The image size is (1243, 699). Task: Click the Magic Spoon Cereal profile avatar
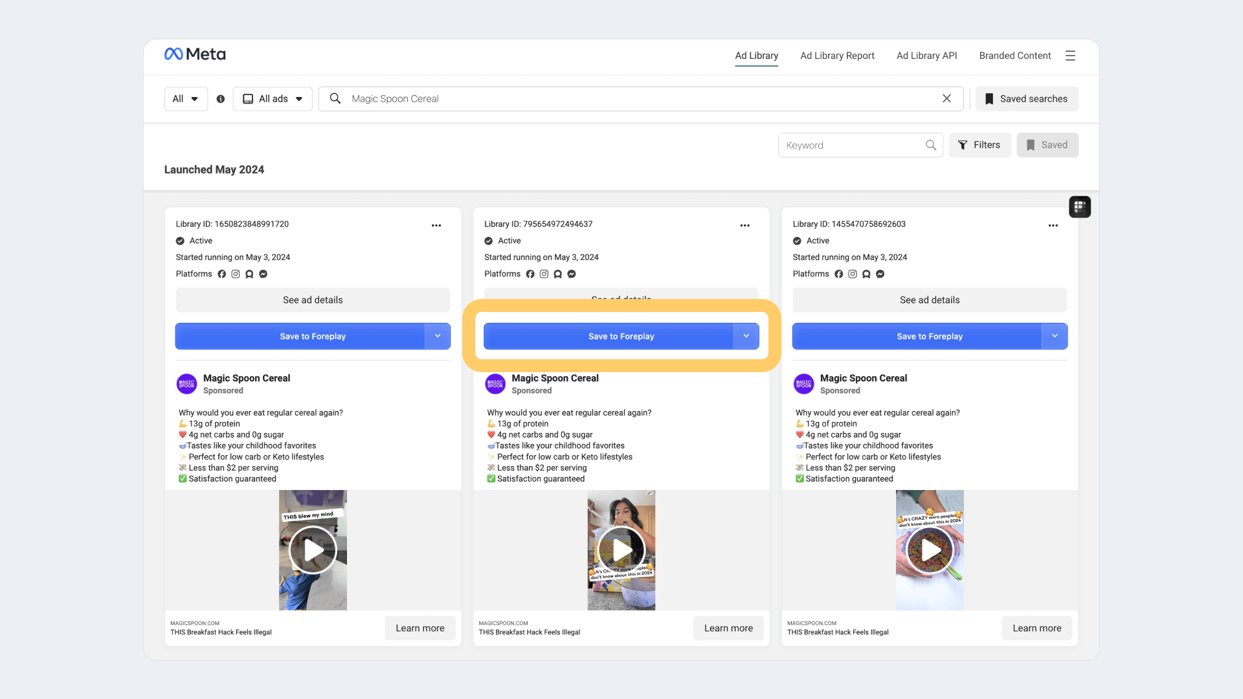tap(186, 384)
